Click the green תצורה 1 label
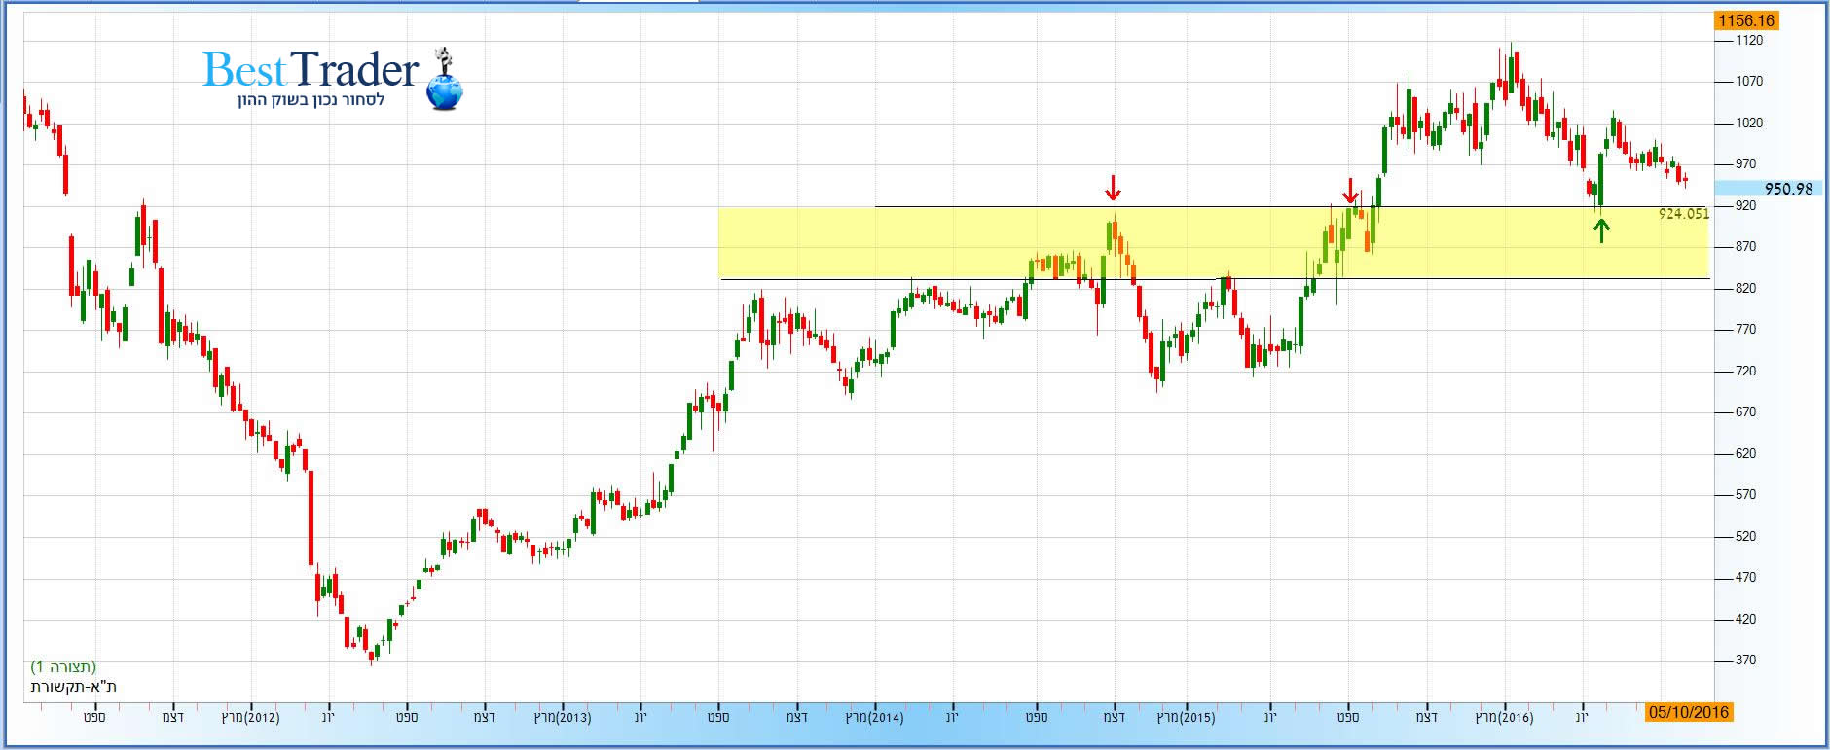The height and width of the screenshot is (750, 1830). click(x=63, y=666)
